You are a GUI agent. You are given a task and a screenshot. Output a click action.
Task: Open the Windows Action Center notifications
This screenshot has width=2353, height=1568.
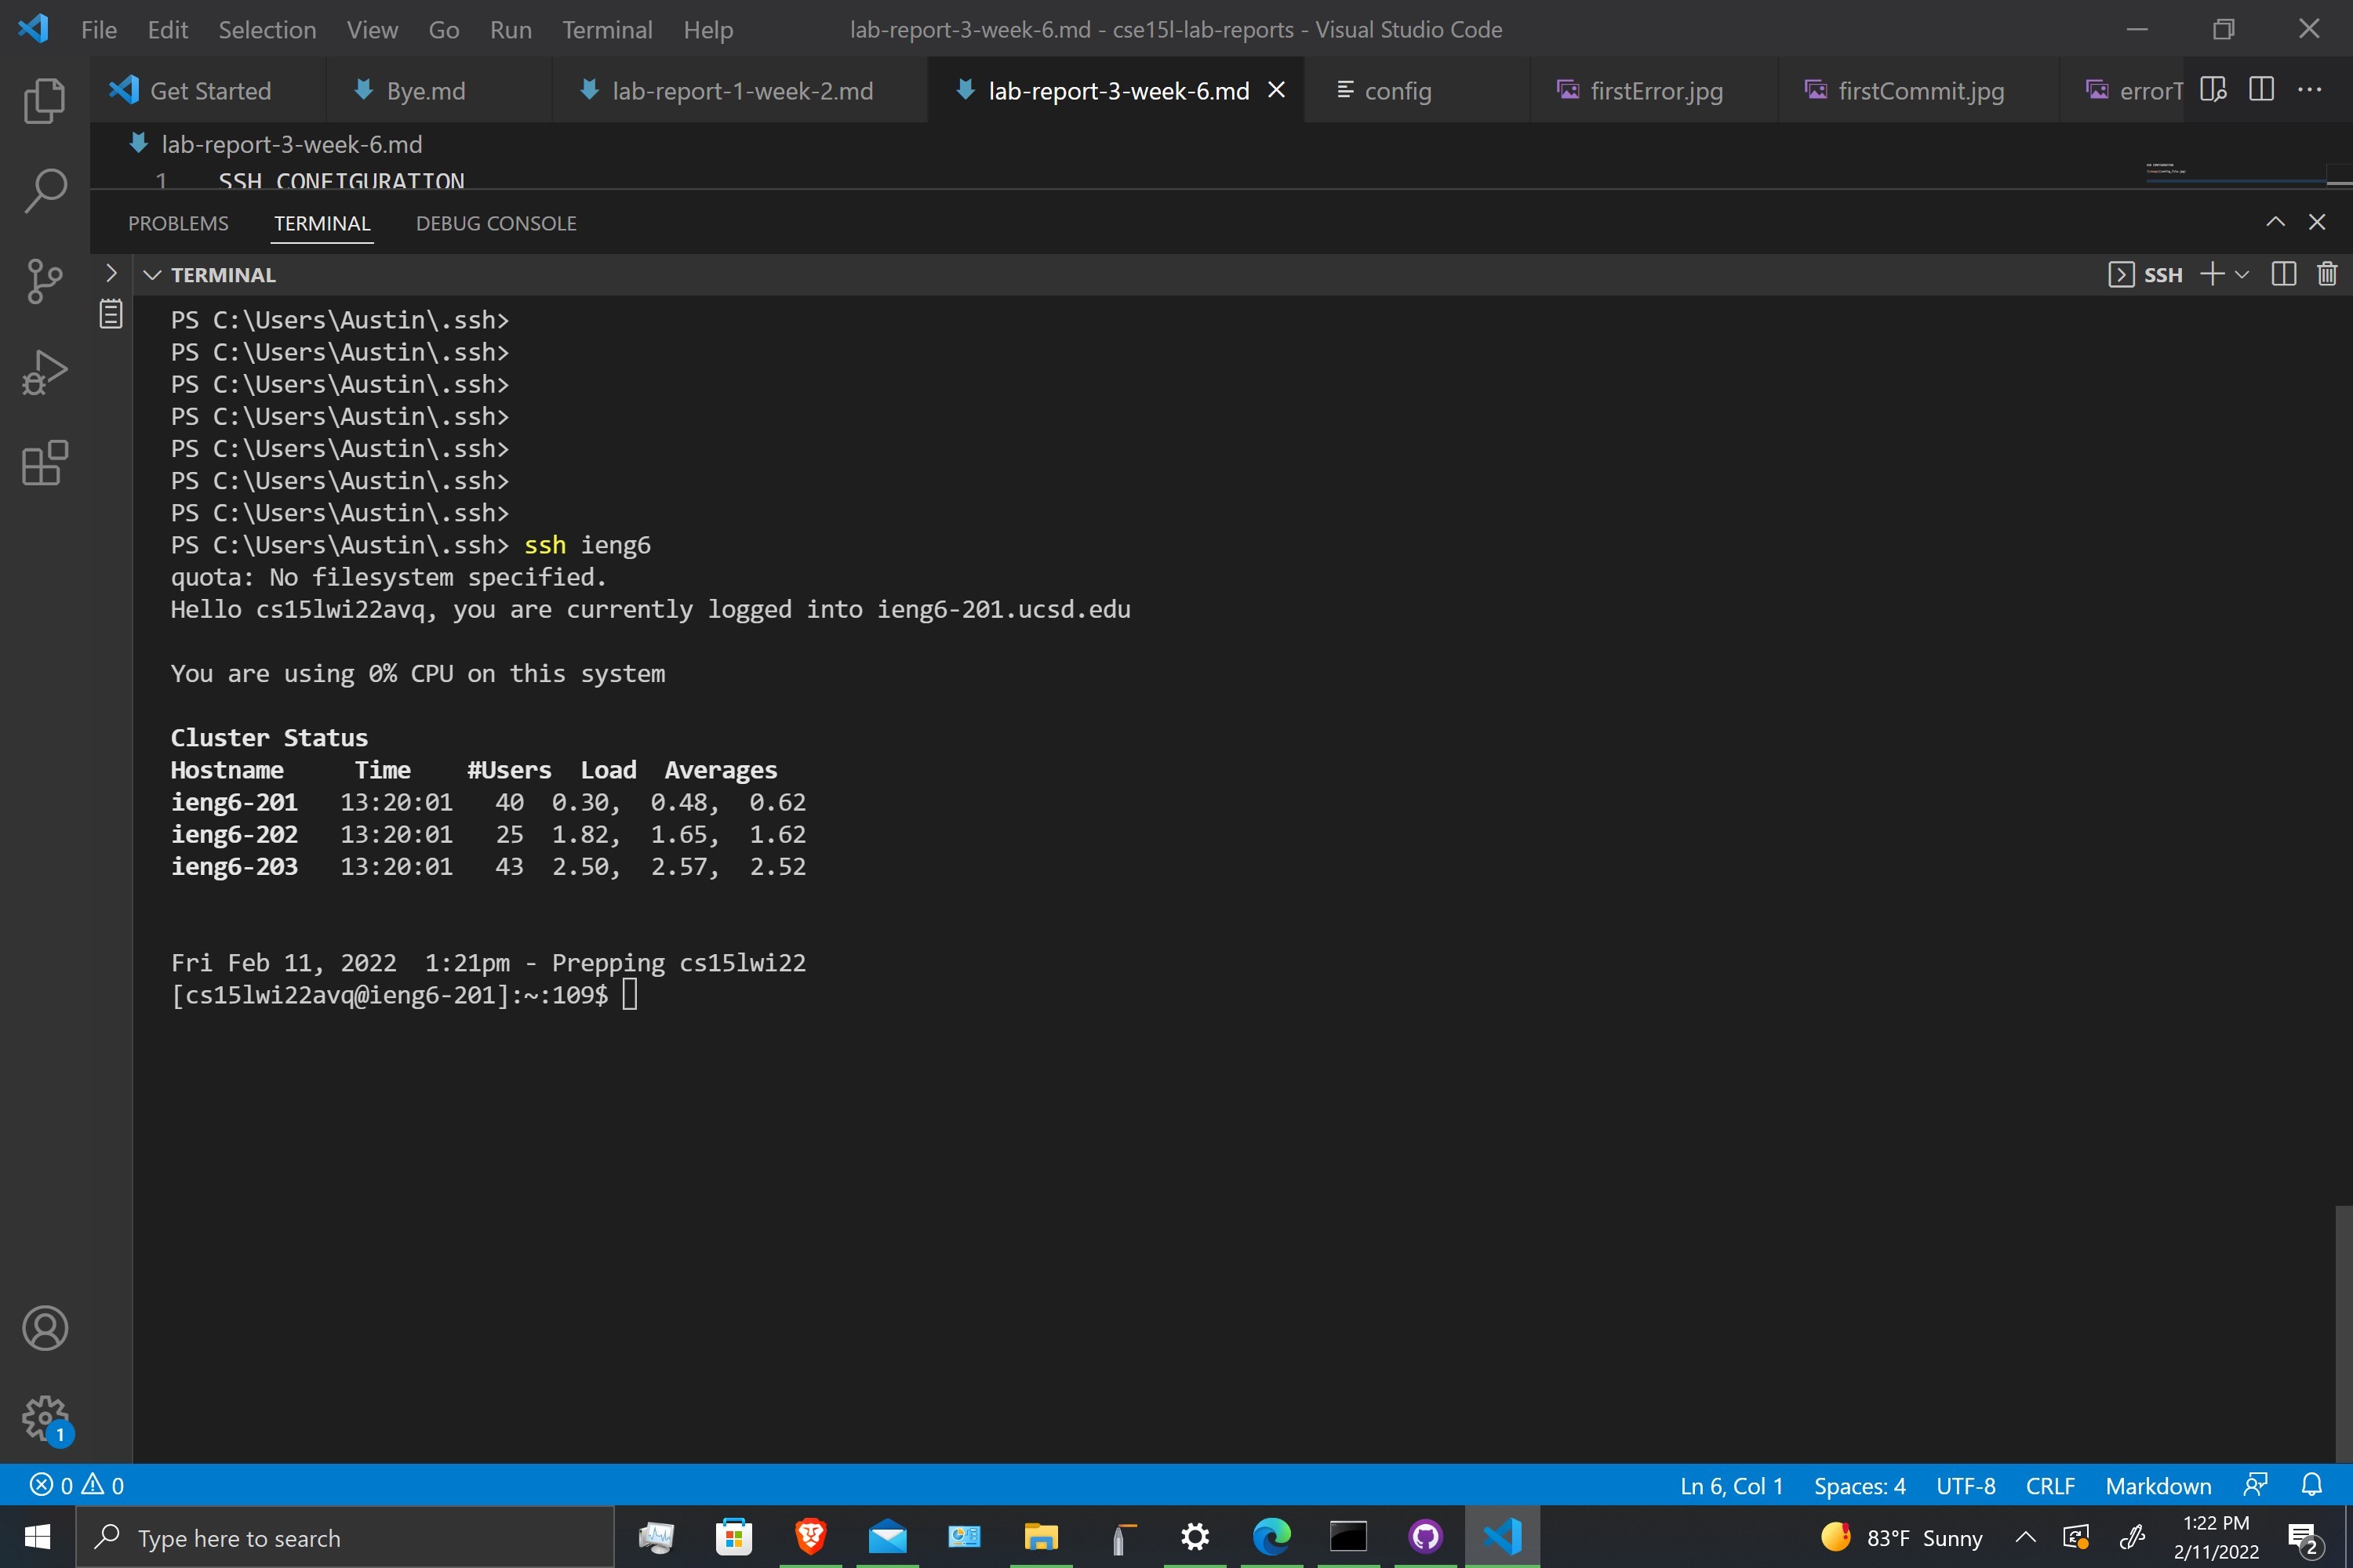coord(2304,1538)
